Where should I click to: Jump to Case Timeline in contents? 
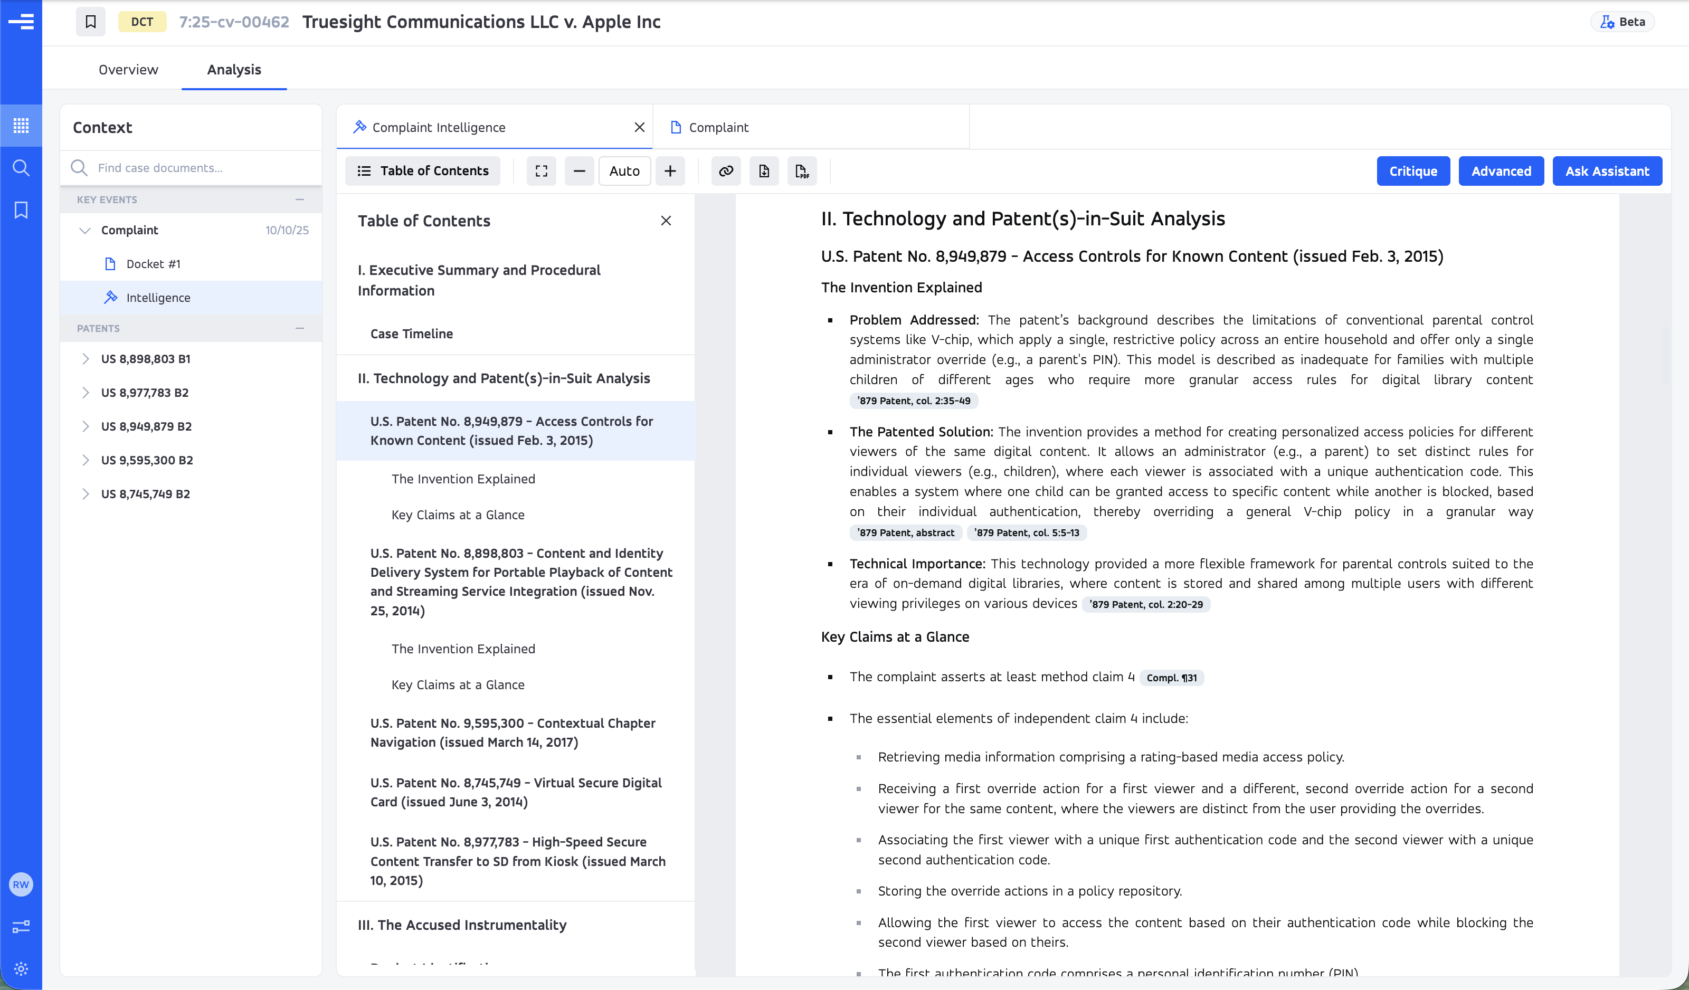[412, 333]
